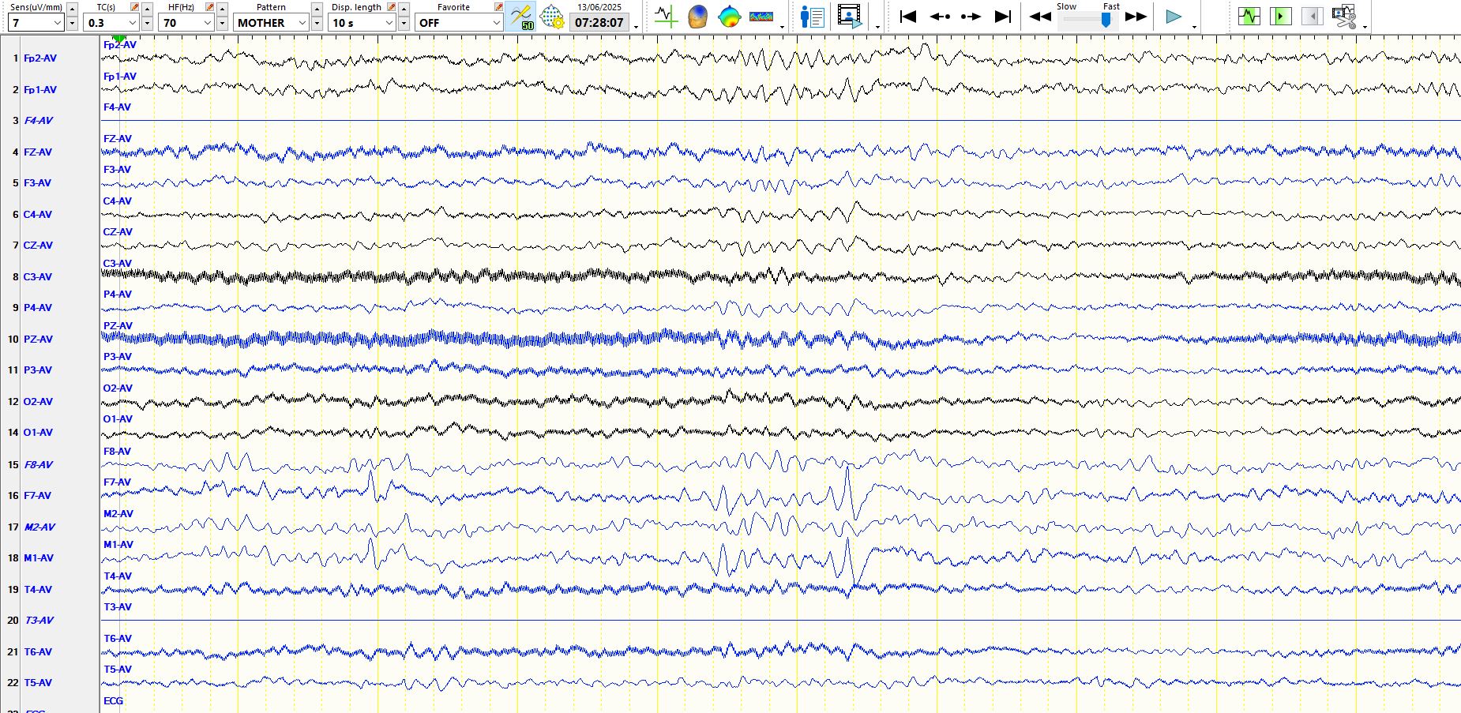Select the O2-AV channel label
This screenshot has width=1461, height=713.
(x=38, y=402)
